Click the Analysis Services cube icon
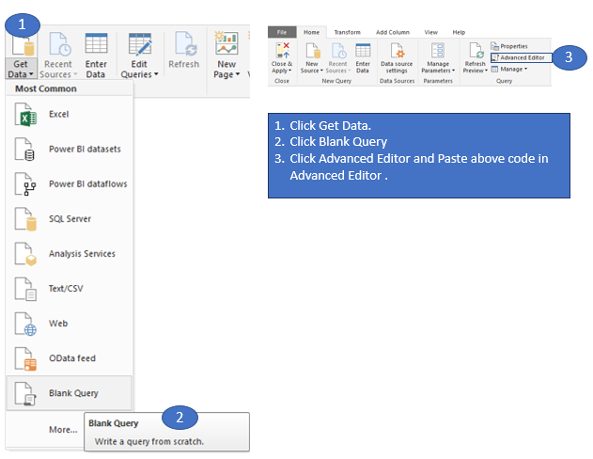593x459 pixels. 25,254
